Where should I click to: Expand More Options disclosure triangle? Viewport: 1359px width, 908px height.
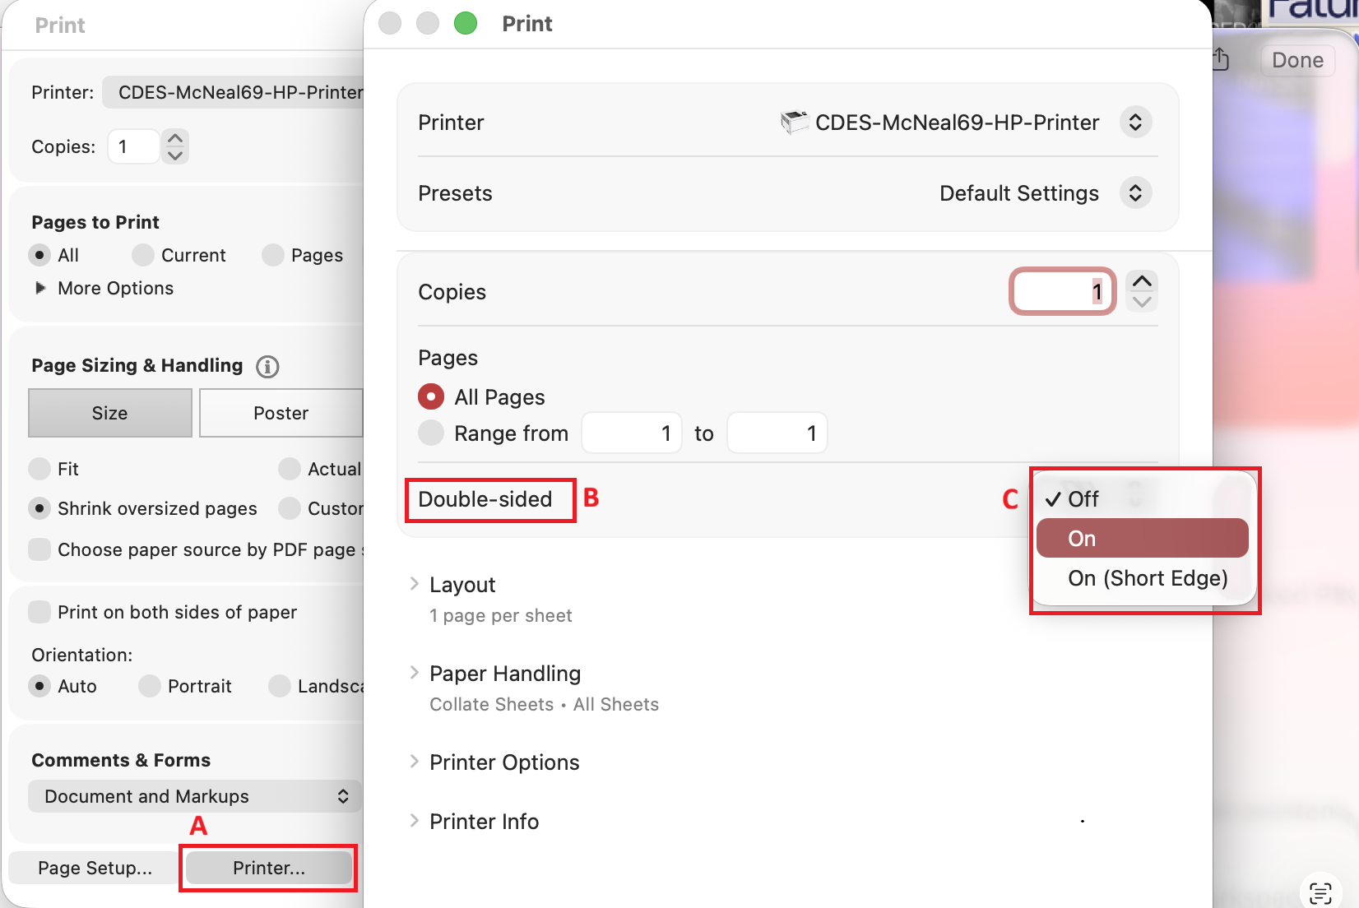tap(40, 288)
